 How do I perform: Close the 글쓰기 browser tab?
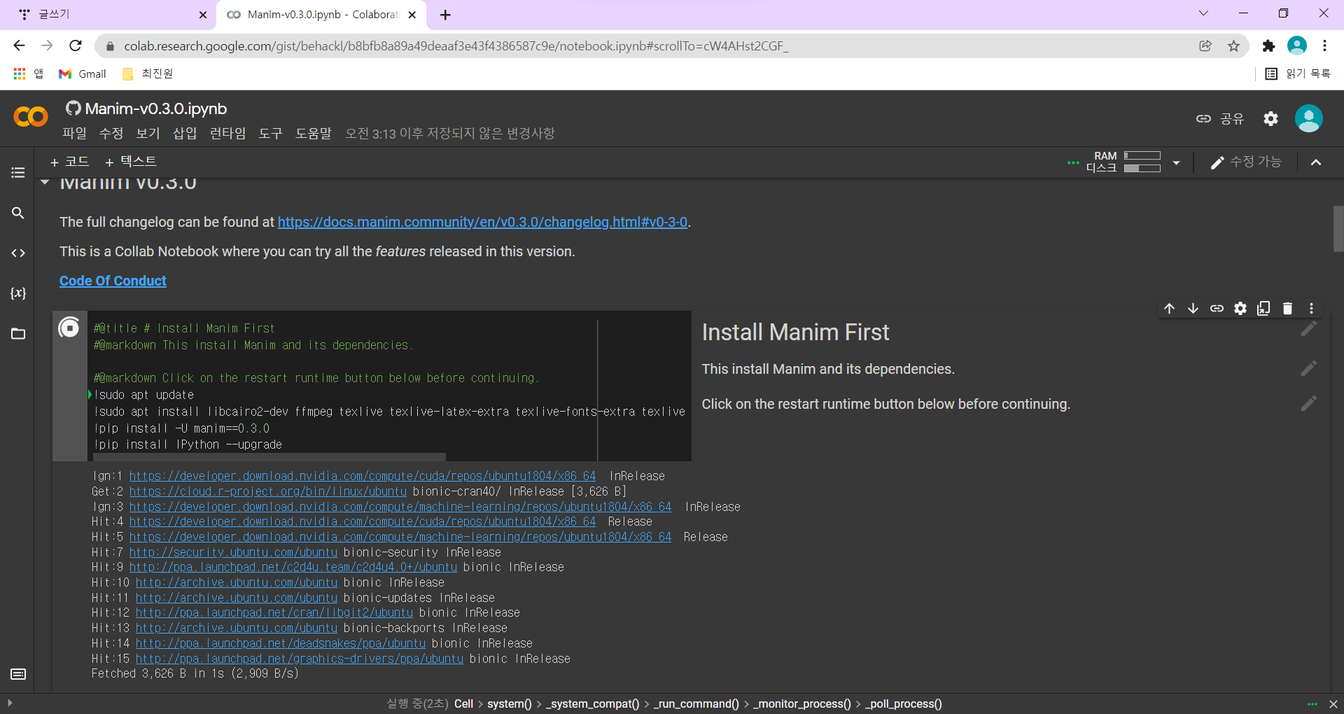click(x=203, y=15)
